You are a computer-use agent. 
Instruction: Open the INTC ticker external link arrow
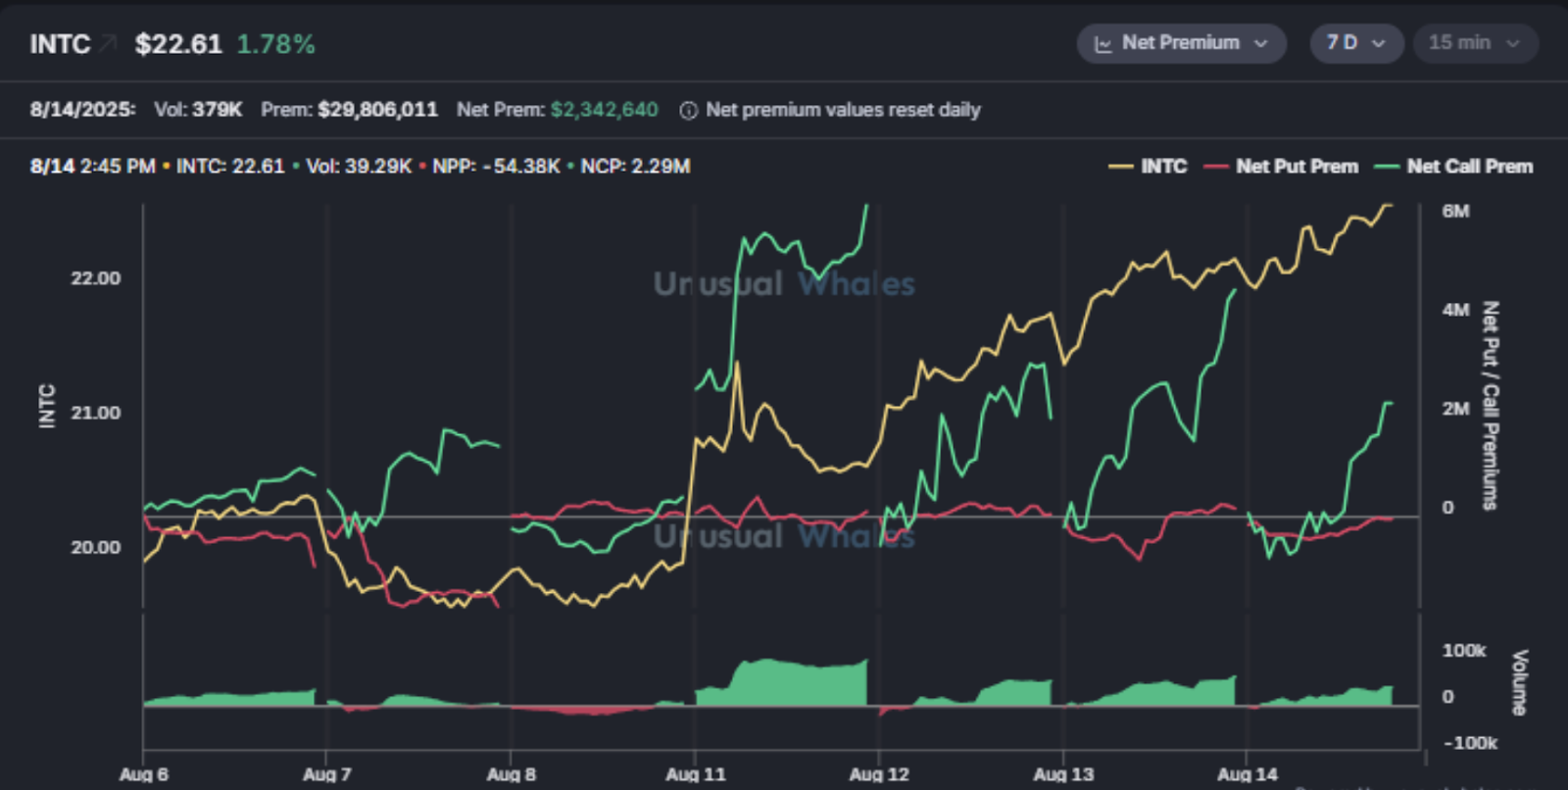pos(108,43)
